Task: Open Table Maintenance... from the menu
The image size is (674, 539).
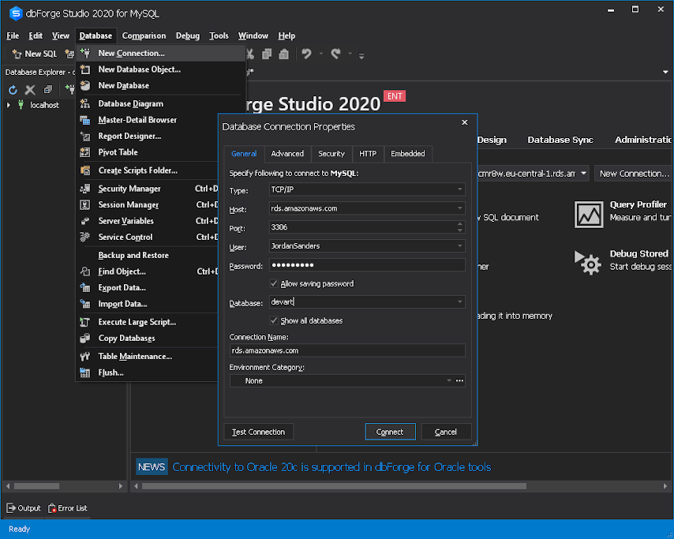Action: tap(148, 357)
